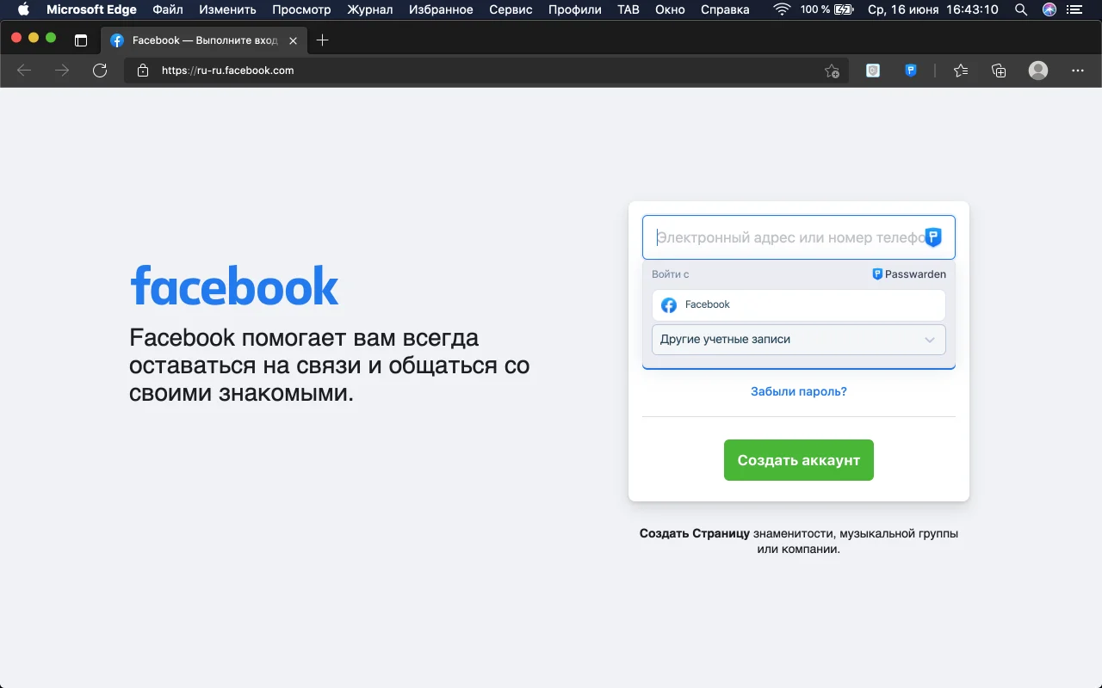
Task: Open the Edge settings ellipsis menu
Action: 1077,71
